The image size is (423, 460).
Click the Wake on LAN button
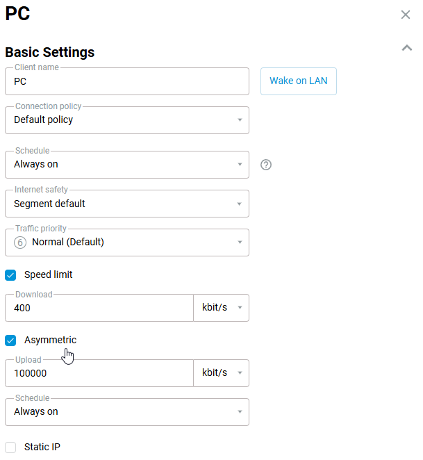point(298,81)
